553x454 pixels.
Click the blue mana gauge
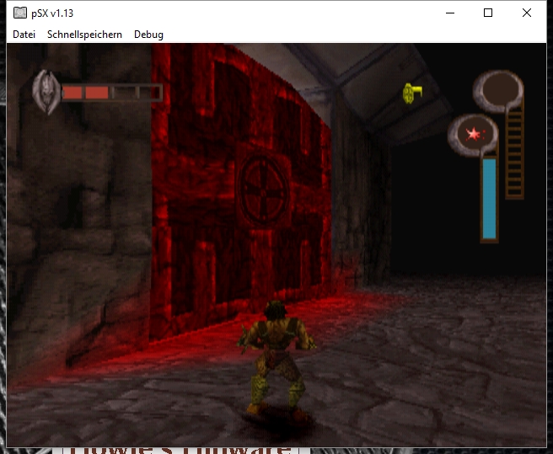point(489,198)
